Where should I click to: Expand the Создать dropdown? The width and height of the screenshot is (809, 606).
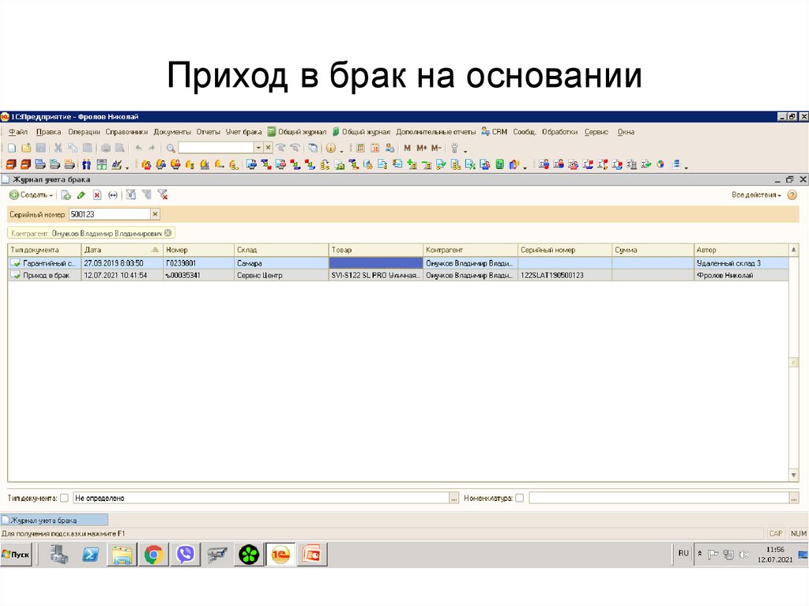point(51,195)
